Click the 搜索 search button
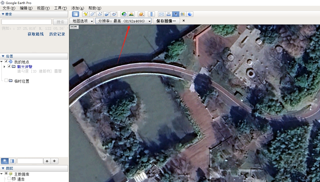 (60, 22)
